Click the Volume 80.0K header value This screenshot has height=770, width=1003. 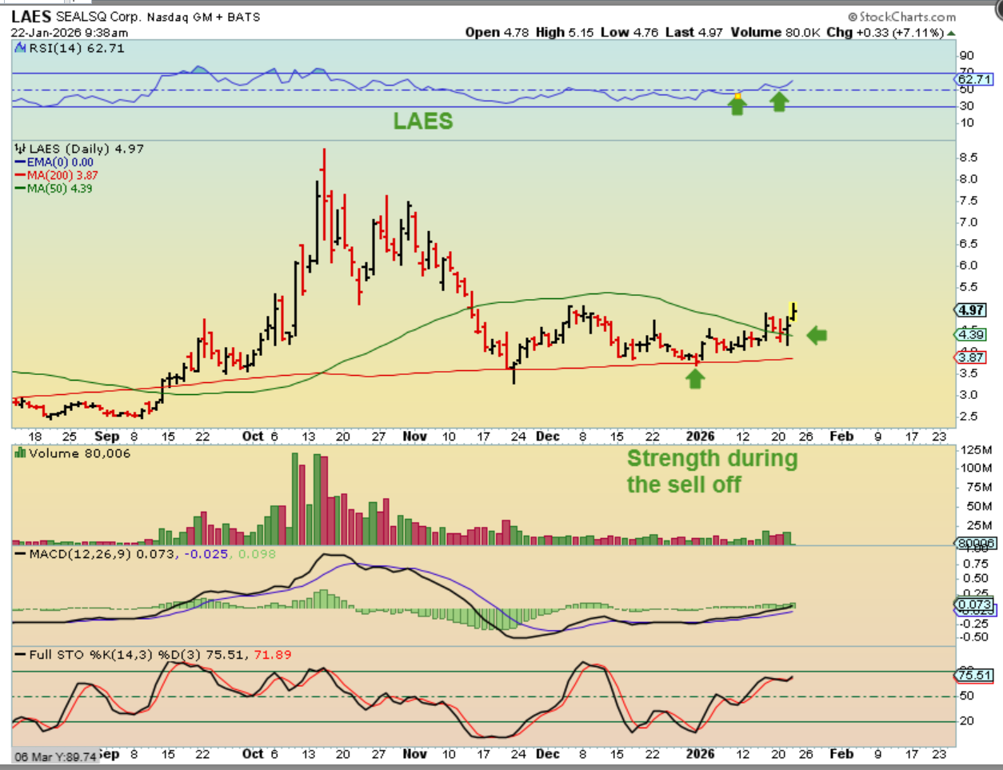click(775, 32)
